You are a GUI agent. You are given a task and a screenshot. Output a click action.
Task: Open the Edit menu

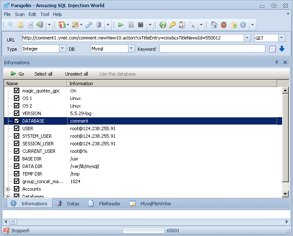point(32,14)
